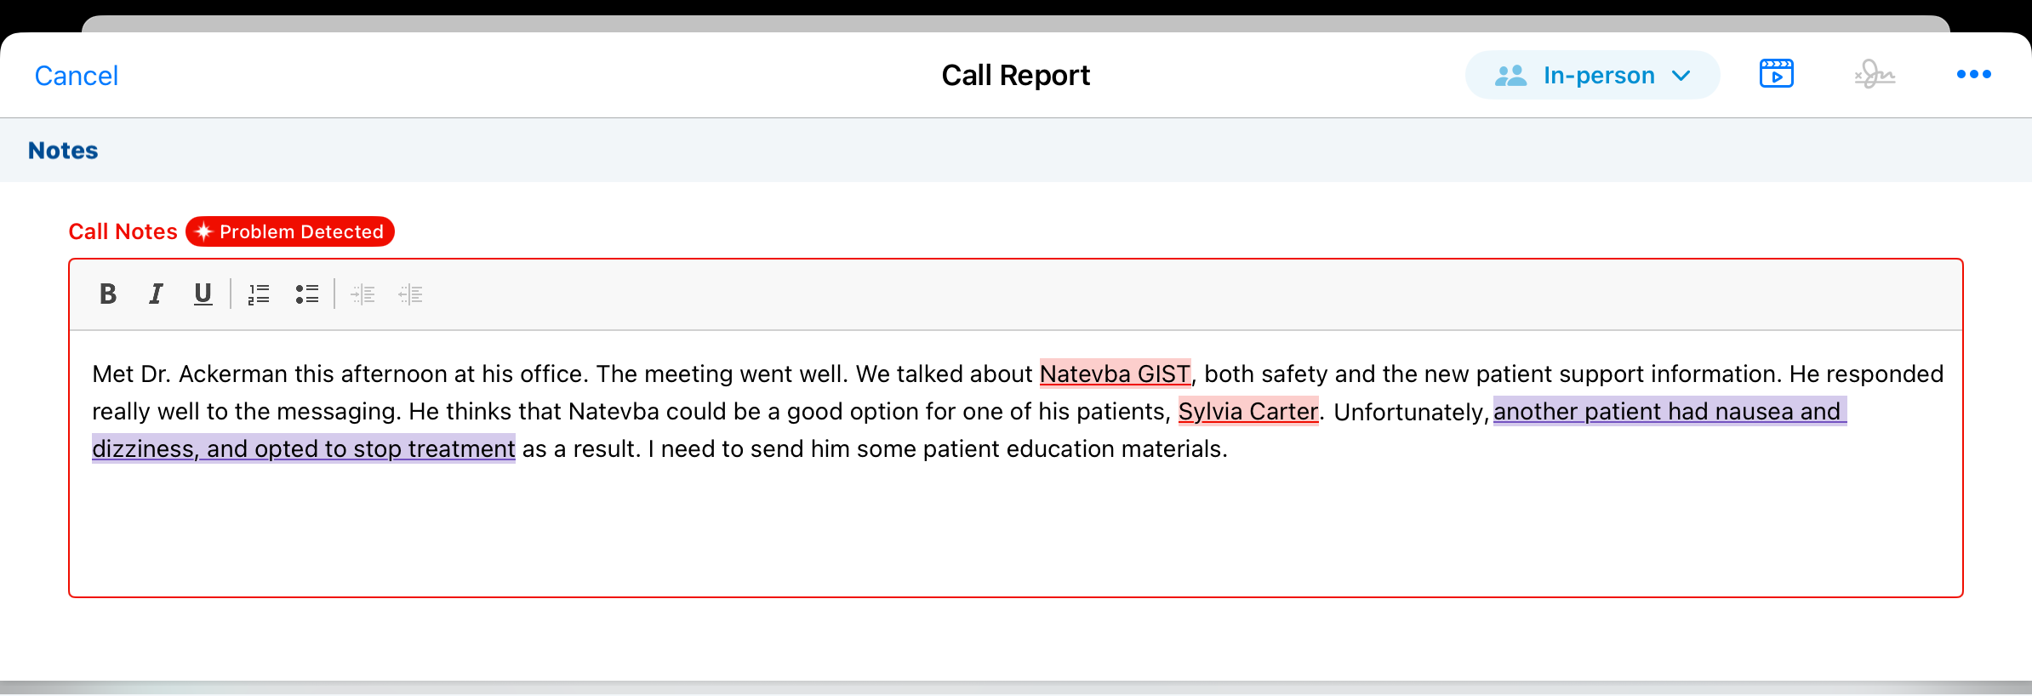Click the decrease indent icon
This screenshot has width=2032, height=696.
coord(411,294)
